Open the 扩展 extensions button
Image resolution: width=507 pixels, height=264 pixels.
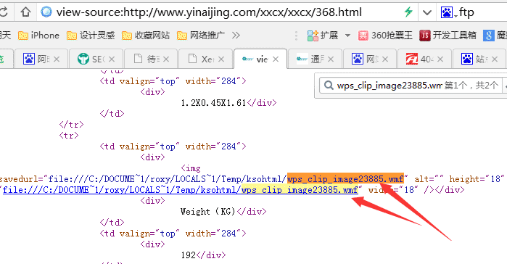click(322, 36)
